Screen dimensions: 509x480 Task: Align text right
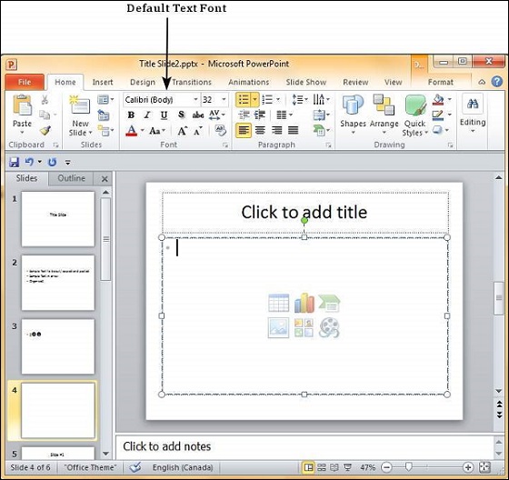click(276, 131)
